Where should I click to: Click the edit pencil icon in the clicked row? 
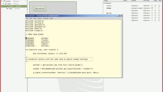click(152, 8)
